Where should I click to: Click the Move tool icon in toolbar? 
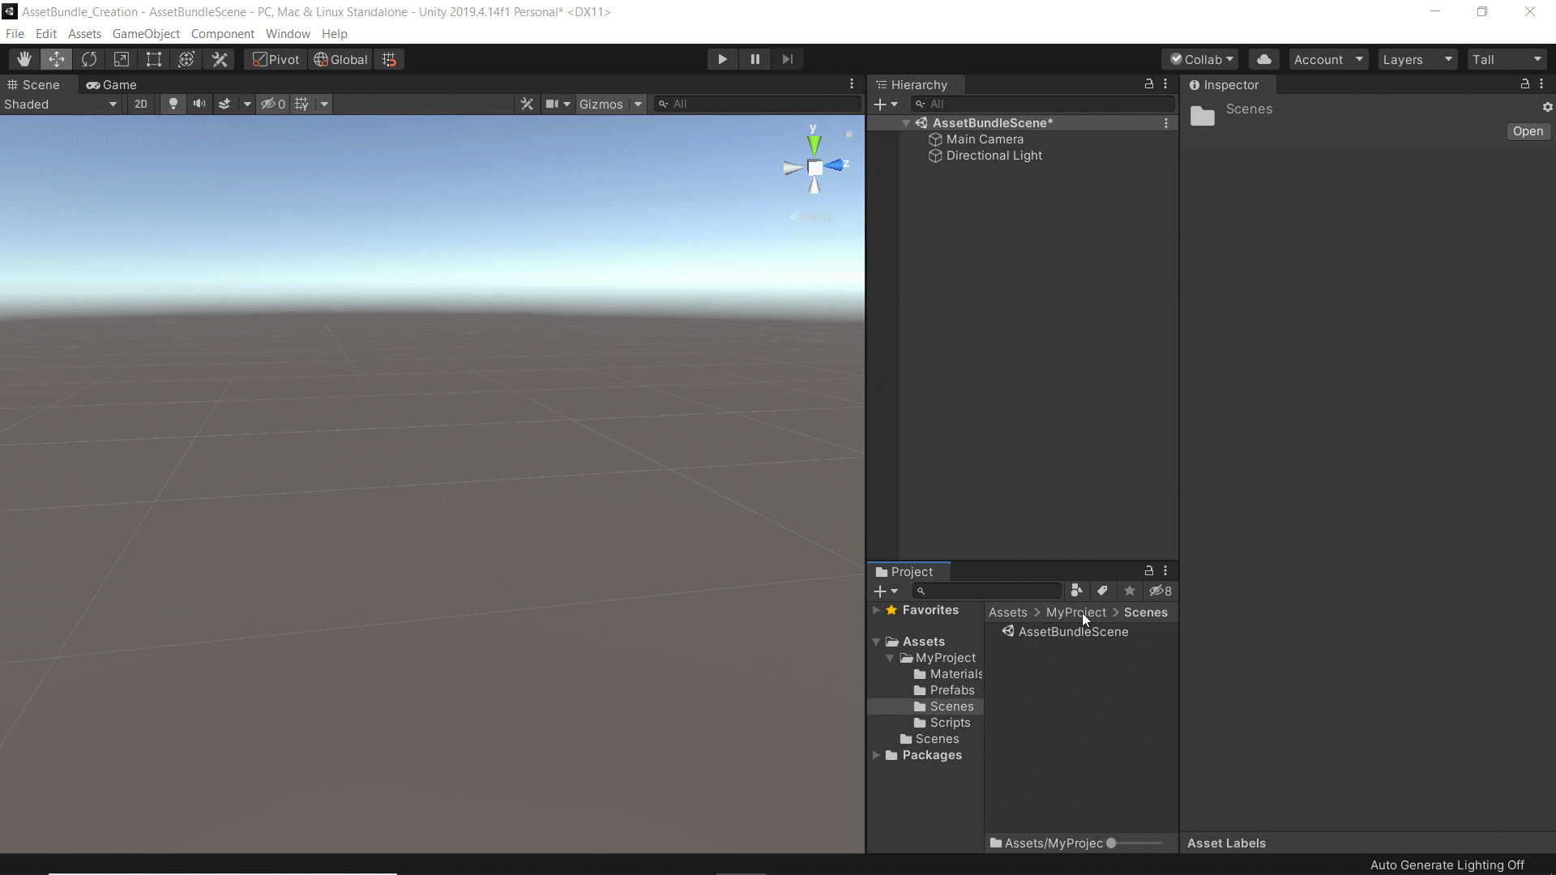tap(56, 60)
